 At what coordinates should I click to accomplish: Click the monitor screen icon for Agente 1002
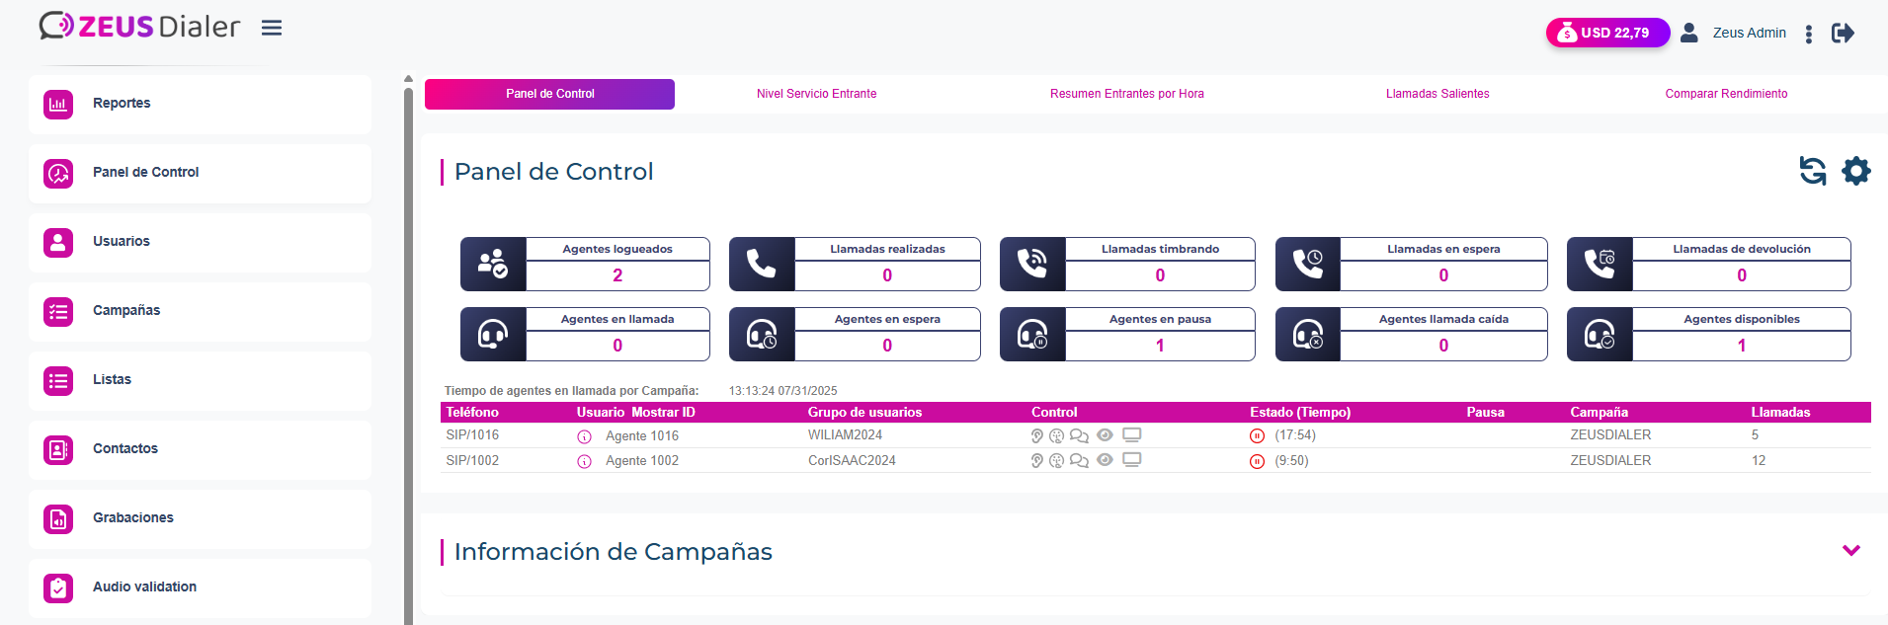click(x=1131, y=460)
